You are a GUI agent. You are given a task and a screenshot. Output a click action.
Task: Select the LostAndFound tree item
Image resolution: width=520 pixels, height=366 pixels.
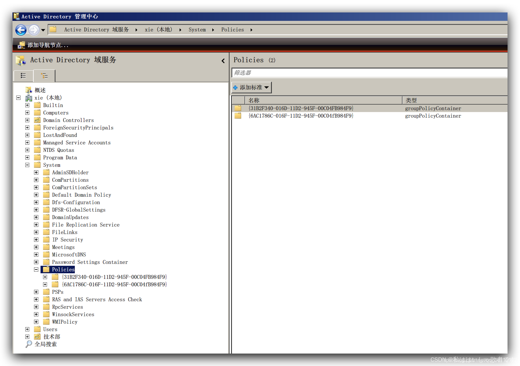pos(60,135)
